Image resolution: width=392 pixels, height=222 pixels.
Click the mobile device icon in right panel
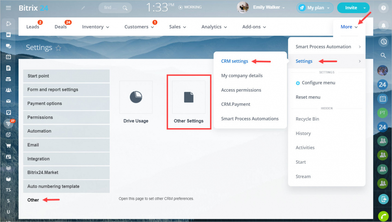[x=383, y=199]
